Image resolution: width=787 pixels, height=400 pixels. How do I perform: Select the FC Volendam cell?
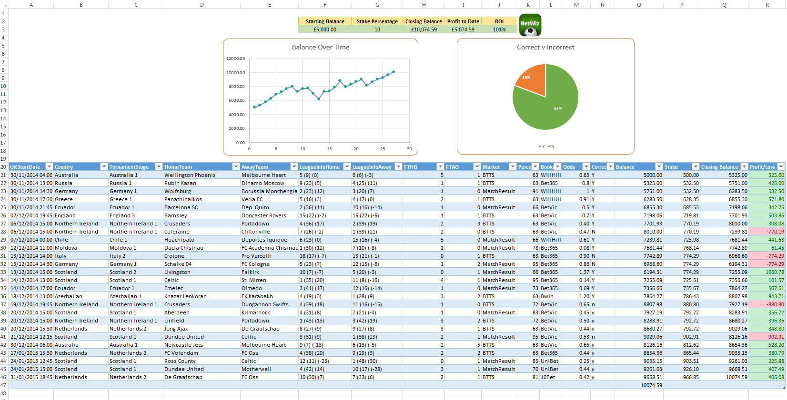(202, 353)
